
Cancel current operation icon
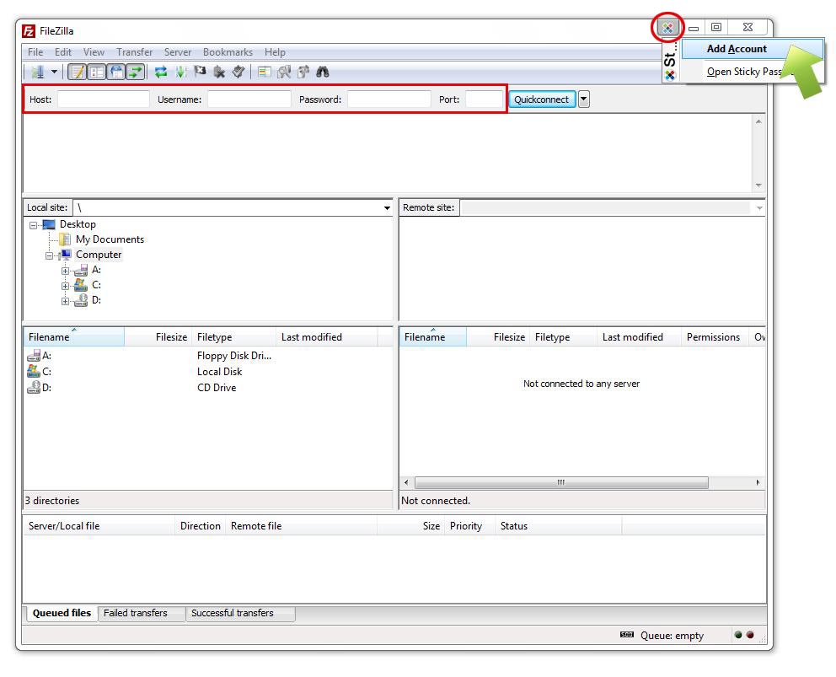pos(200,72)
